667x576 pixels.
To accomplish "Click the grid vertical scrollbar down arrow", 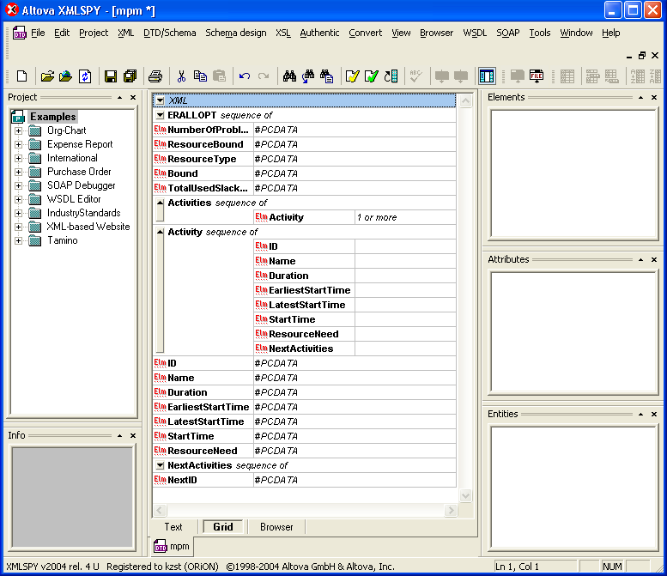I will (x=466, y=495).
